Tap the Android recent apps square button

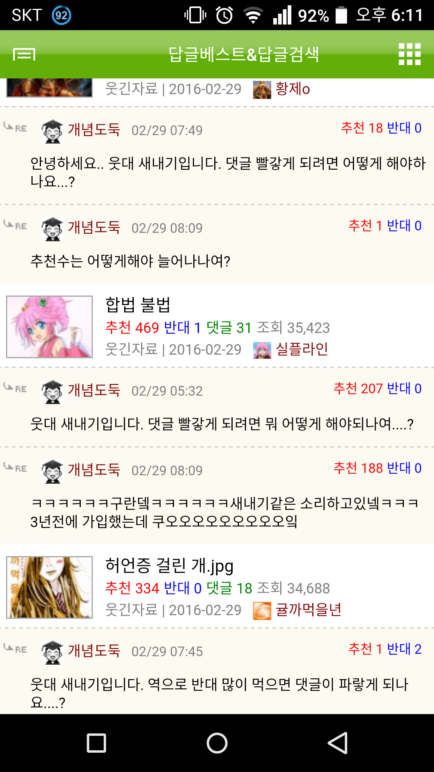point(96,743)
